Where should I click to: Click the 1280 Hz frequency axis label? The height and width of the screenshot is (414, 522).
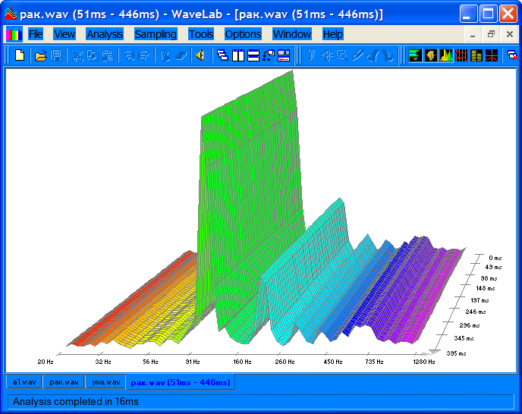[x=424, y=362]
